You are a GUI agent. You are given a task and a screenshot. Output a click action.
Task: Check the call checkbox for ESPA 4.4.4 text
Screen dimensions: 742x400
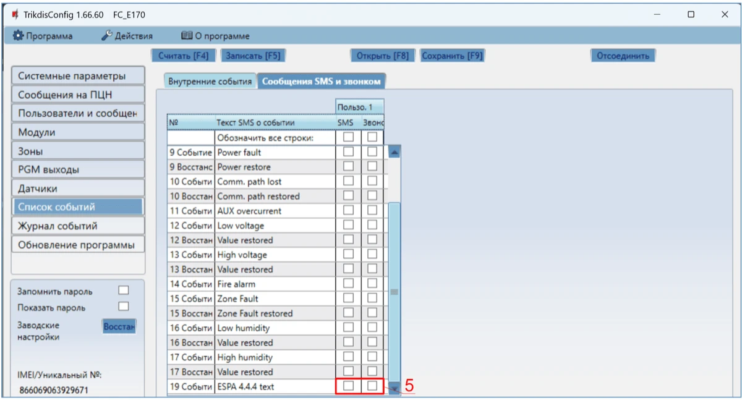tap(372, 386)
